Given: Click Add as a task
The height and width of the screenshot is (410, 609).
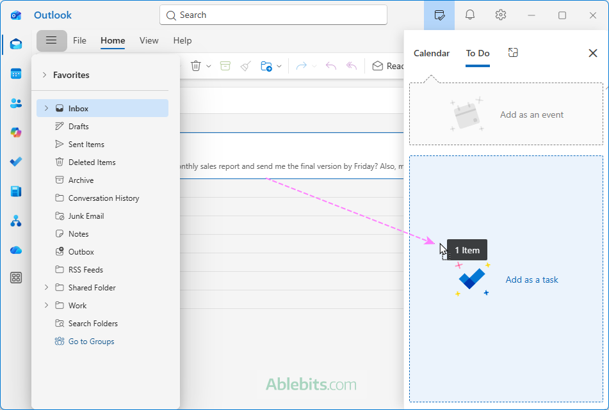Looking at the screenshot, I should tap(532, 280).
